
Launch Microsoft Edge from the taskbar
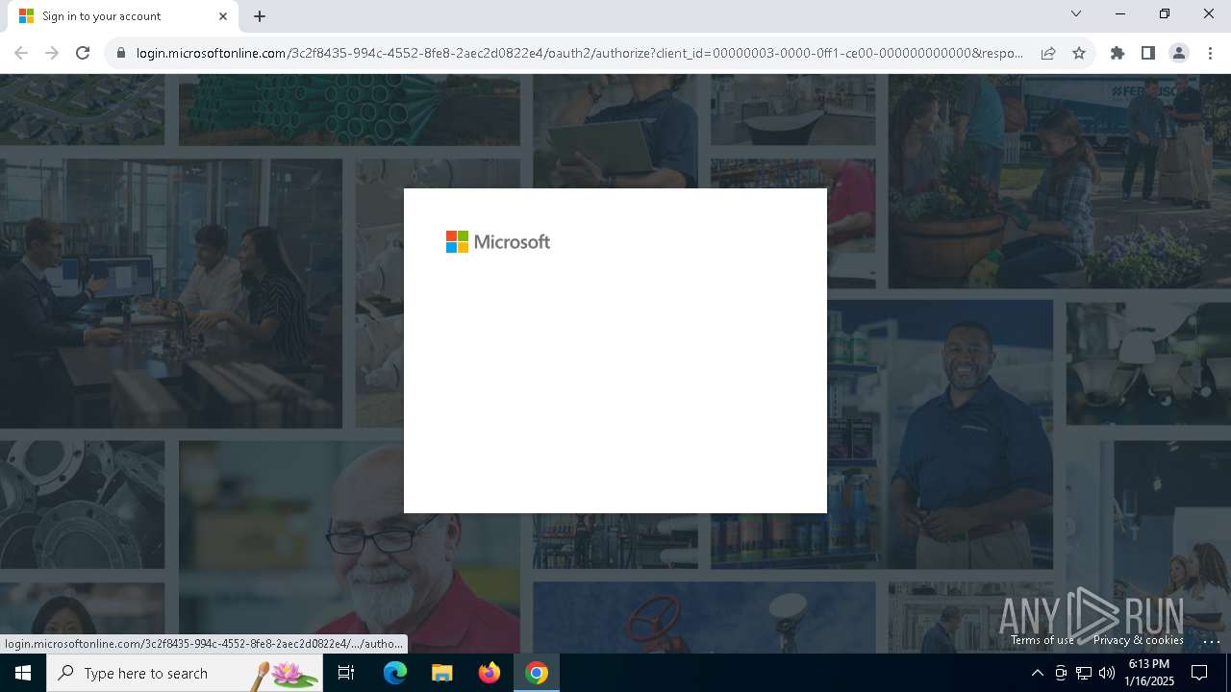pyautogui.click(x=395, y=673)
